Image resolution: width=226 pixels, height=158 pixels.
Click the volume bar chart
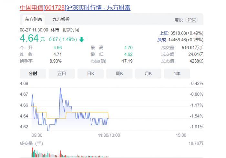(x=70, y=153)
